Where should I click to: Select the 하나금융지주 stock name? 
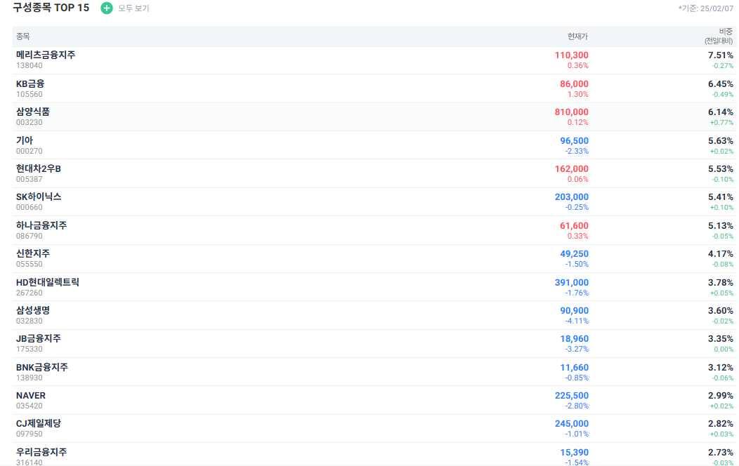point(41,225)
